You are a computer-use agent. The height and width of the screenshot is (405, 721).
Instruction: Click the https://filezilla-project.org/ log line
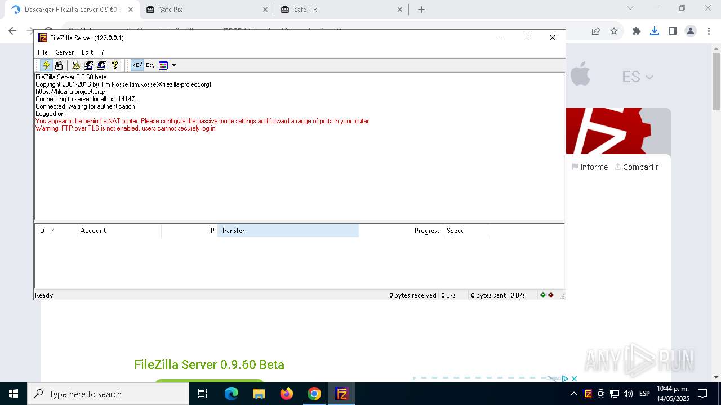coord(70,92)
